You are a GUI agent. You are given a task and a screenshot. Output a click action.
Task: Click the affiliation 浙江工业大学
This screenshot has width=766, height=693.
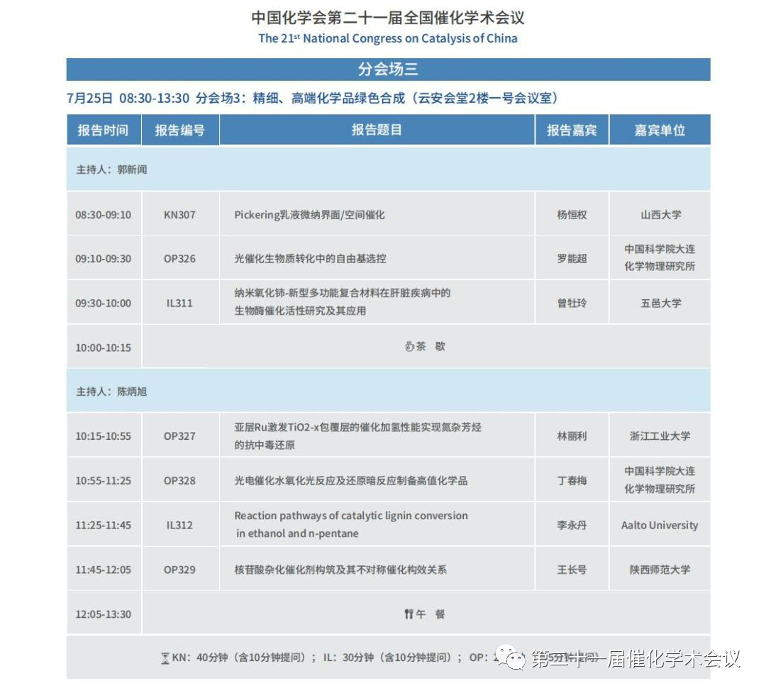pyautogui.click(x=660, y=436)
